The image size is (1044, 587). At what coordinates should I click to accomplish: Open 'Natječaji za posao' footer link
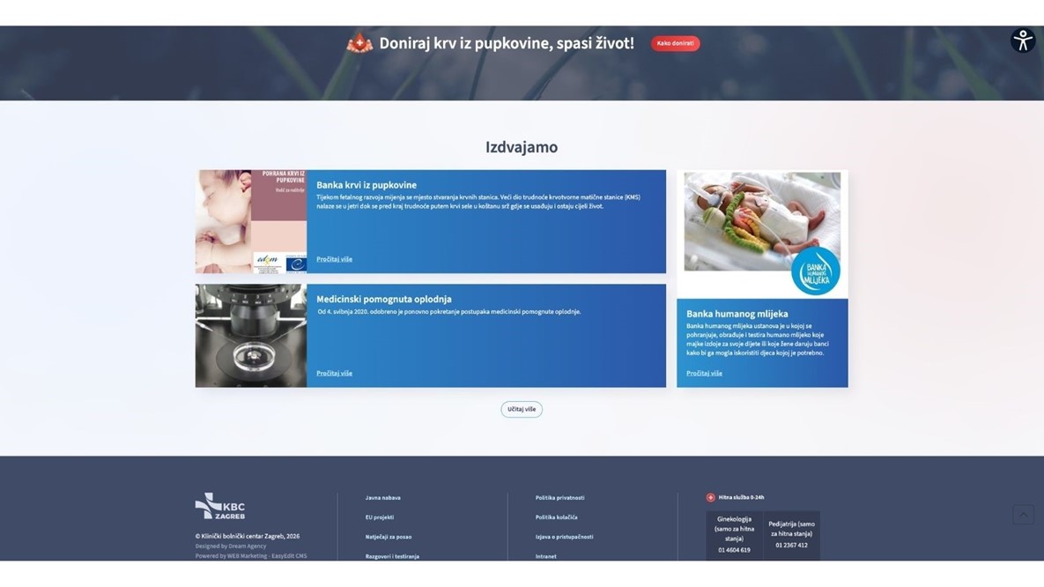[389, 537]
